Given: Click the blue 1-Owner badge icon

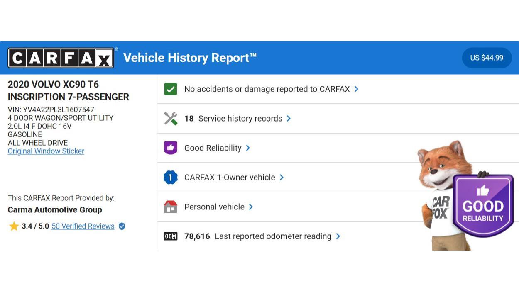Looking at the screenshot, I should pyautogui.click(x=171, y=178).
